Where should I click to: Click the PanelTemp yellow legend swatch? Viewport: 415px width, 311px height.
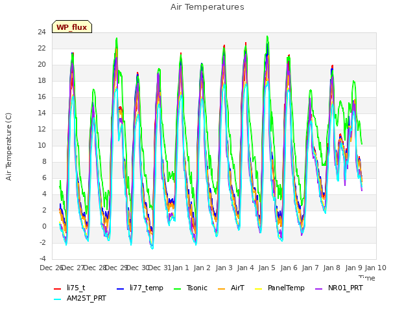(x=259, y=289)
